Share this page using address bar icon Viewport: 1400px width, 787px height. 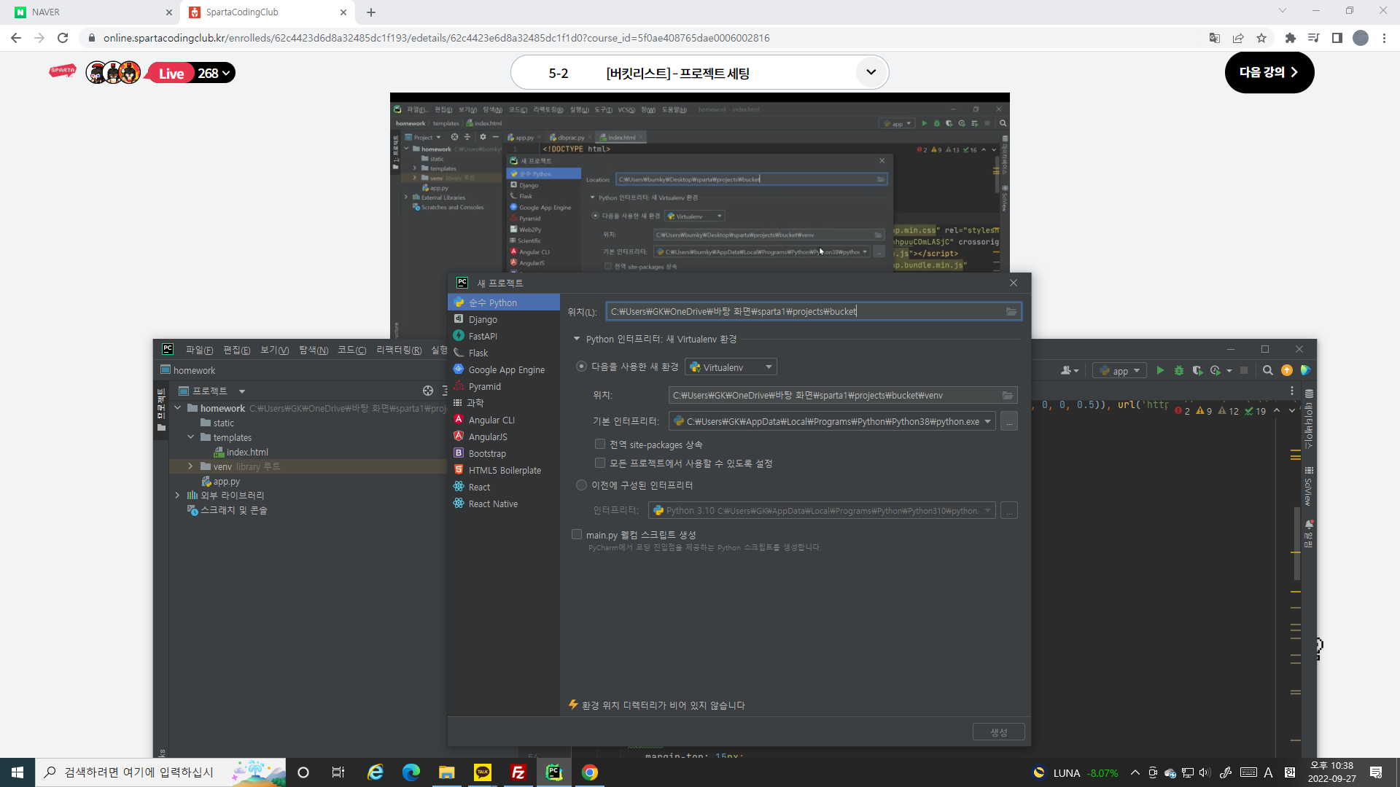pyautogui.click(x=1238, y=38)
